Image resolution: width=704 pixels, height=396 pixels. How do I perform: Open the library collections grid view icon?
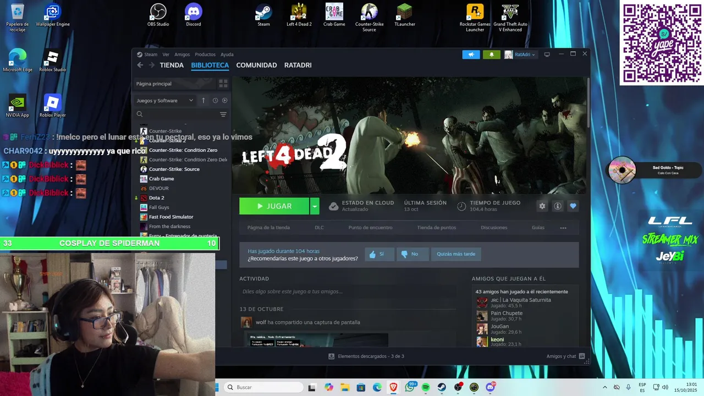[x=223, y=84]
